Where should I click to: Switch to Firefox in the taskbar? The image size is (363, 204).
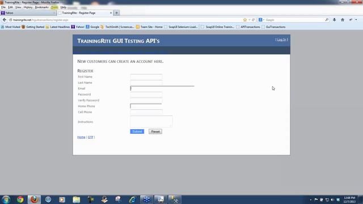click(x=34, y=199)
